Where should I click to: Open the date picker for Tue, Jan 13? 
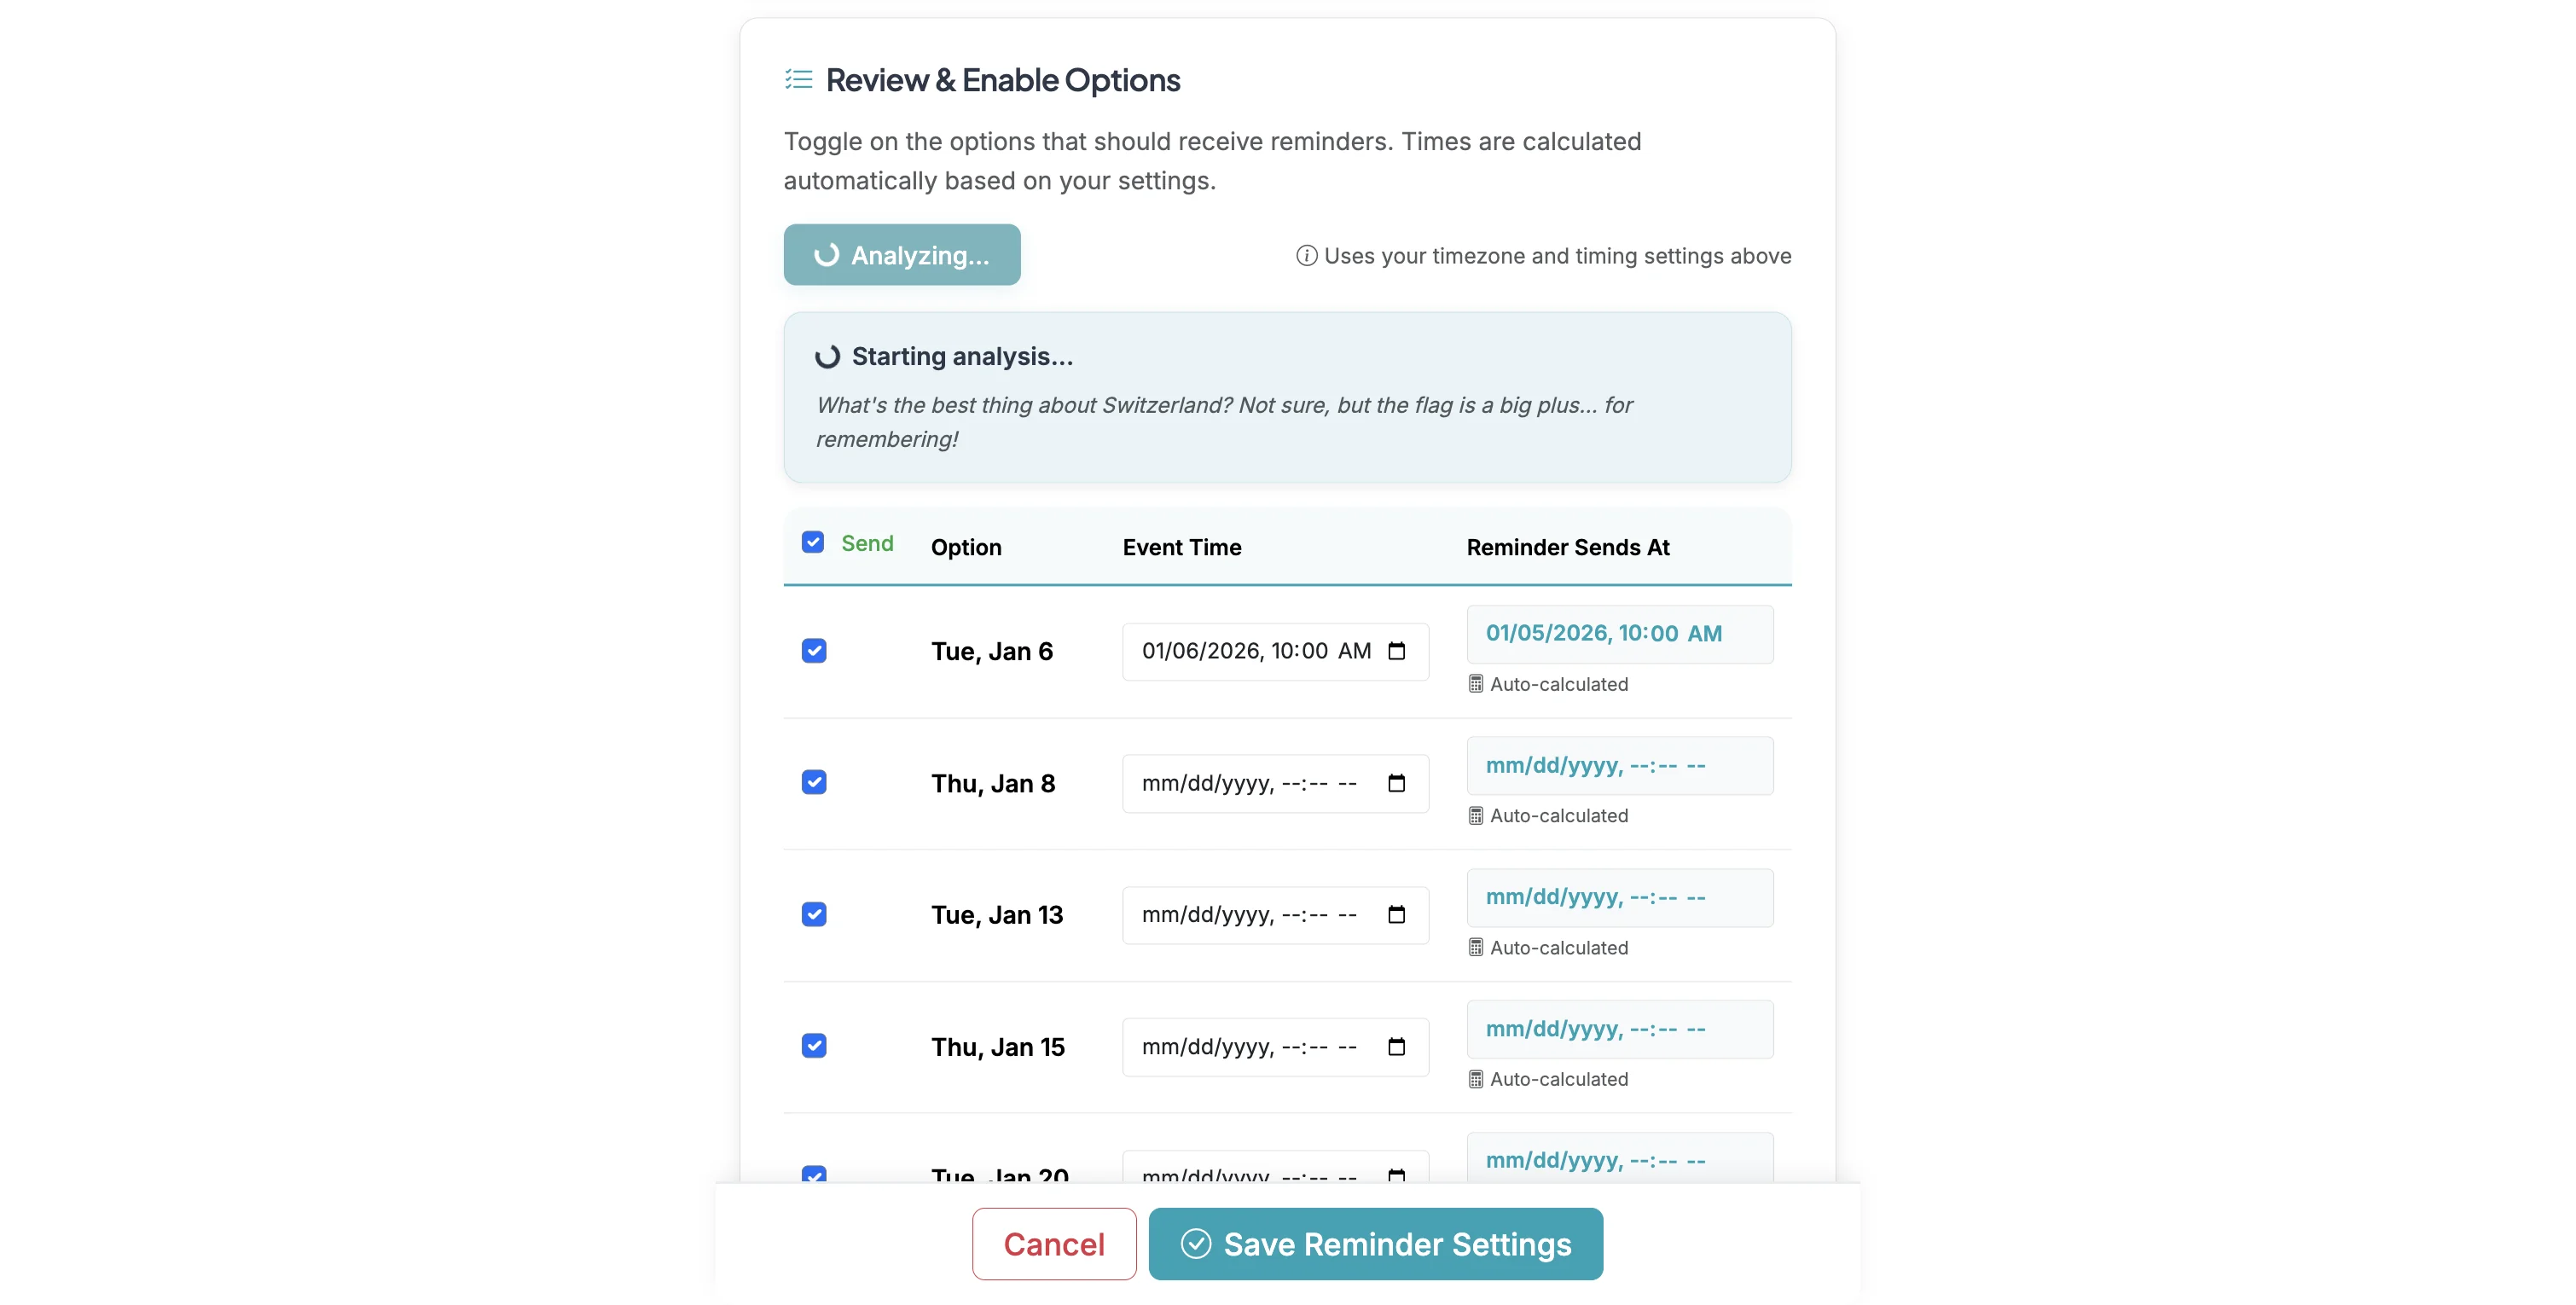click(1397, 914)
